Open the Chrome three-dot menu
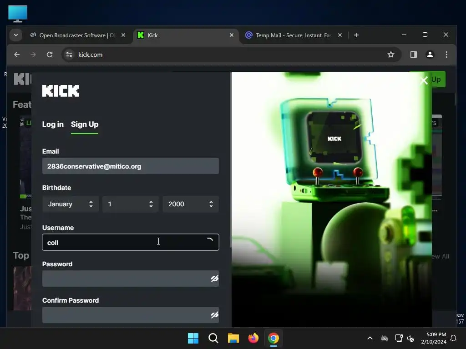466x349 pixels. tap(446, 55)
